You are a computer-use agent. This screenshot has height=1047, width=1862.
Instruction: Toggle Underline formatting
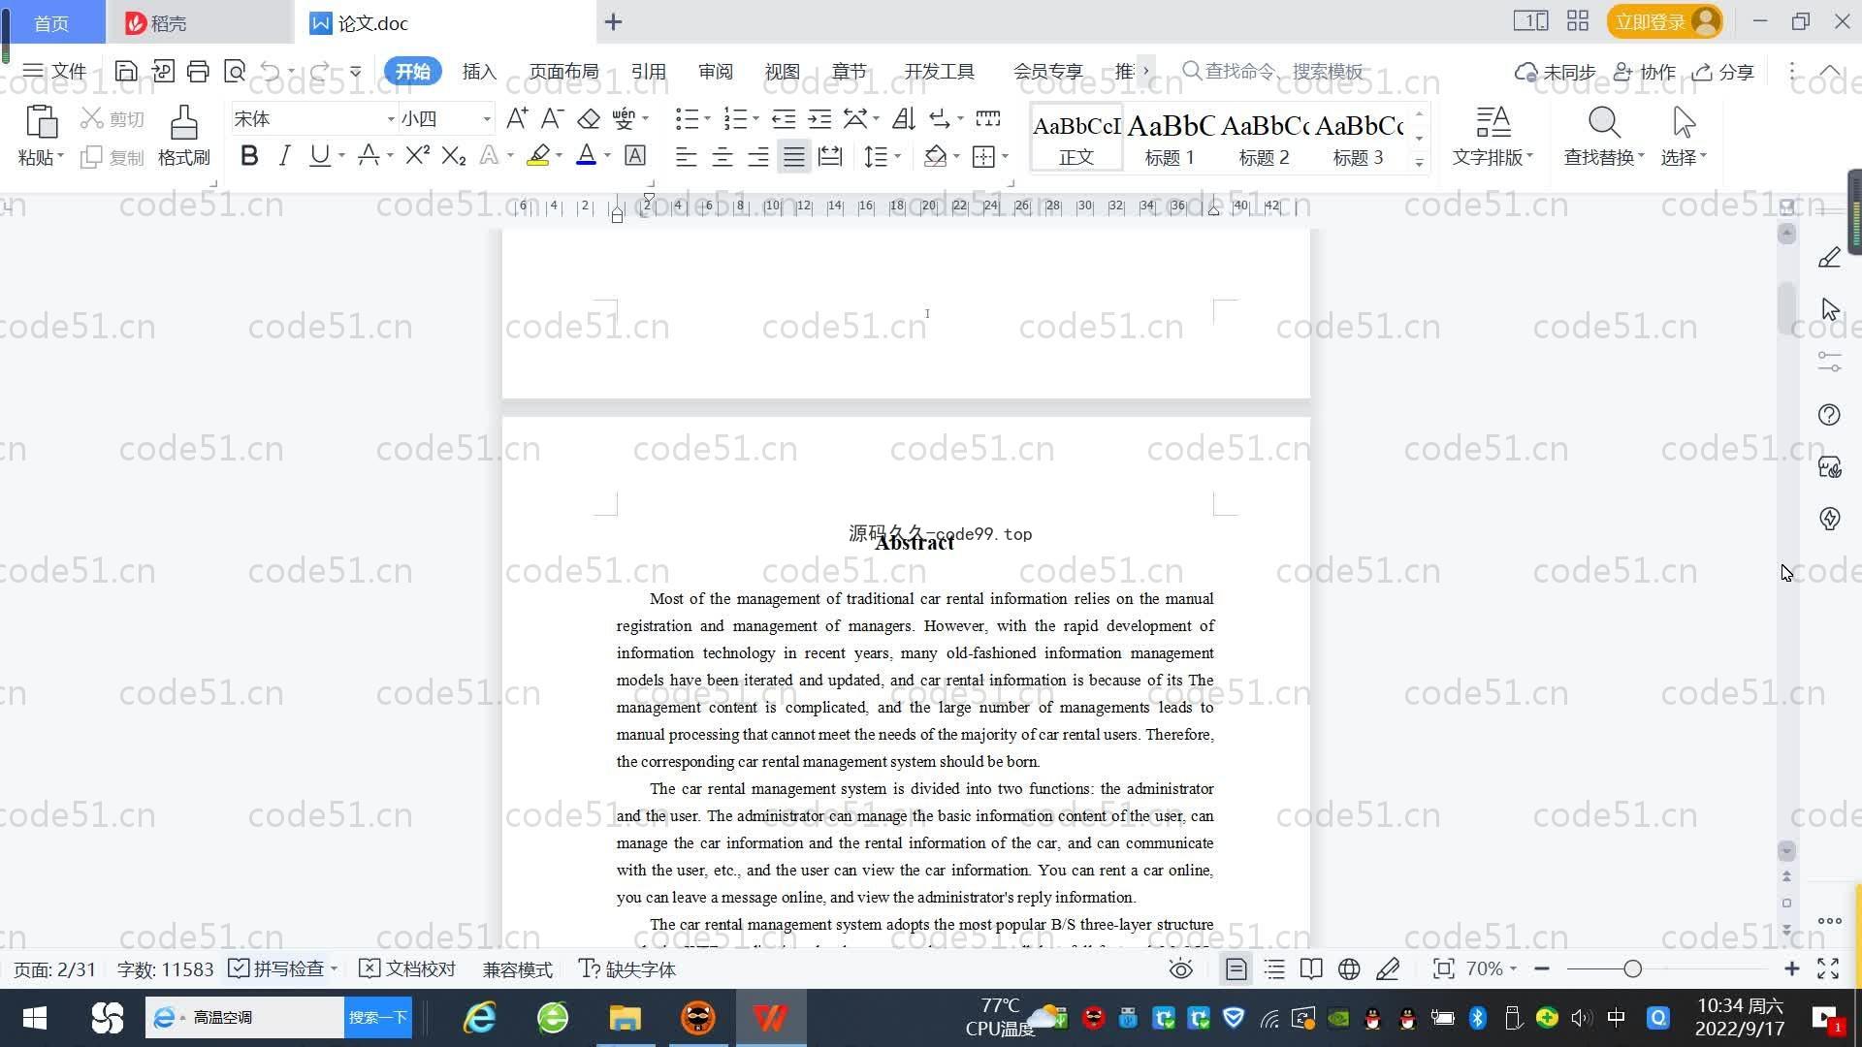click(319, 155)
